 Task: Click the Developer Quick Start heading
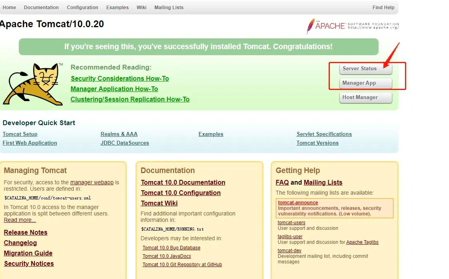coord(39,123)
